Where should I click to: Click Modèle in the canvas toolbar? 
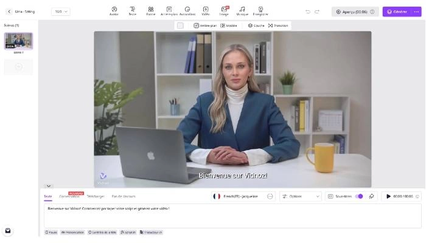tap(228, 26)
